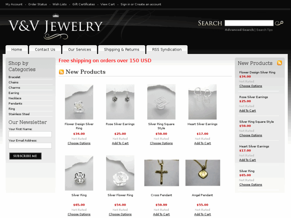Add Heart Silver Earrings to cart
The width and height of the screenshot is (291, 218).
[203, 143]
